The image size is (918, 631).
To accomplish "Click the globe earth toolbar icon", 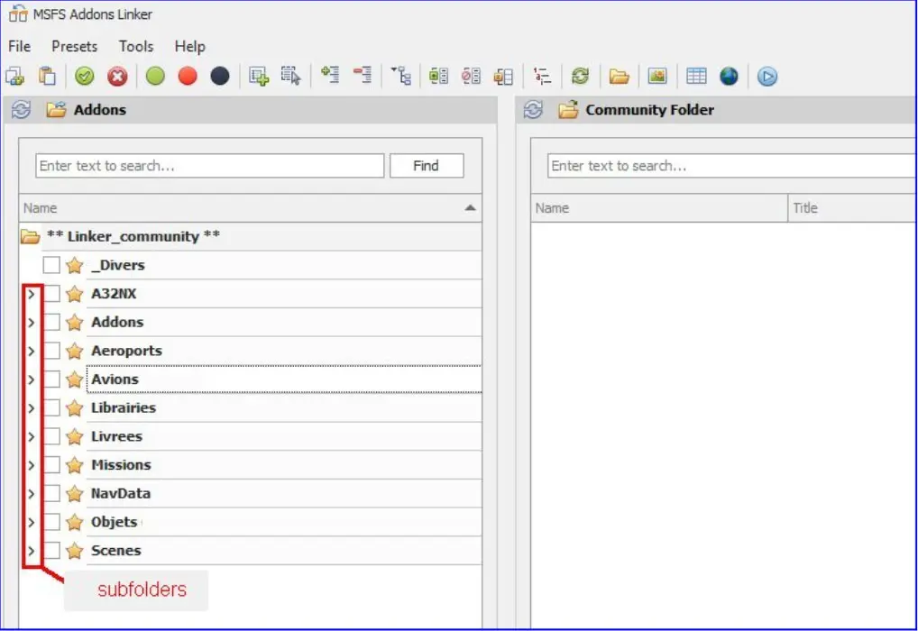I will 729,76.
